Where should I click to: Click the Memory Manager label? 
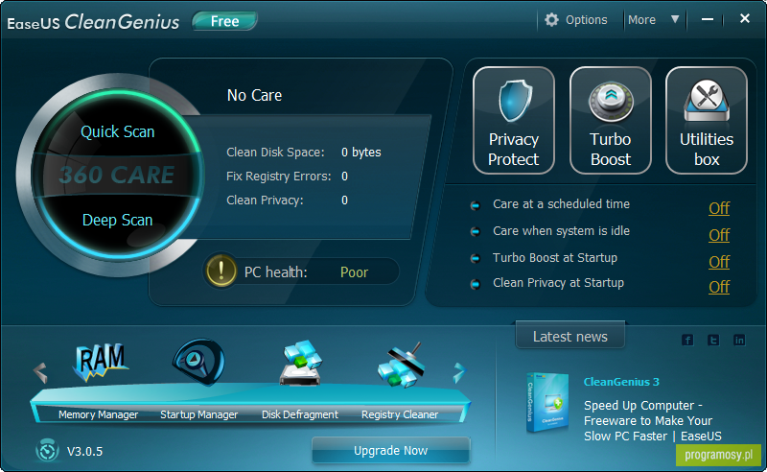point(99,414)
